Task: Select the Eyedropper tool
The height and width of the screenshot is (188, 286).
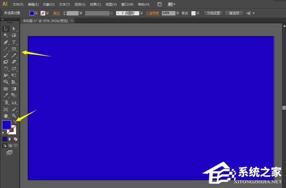Action: pyautogui.click(x=6, y=95)
